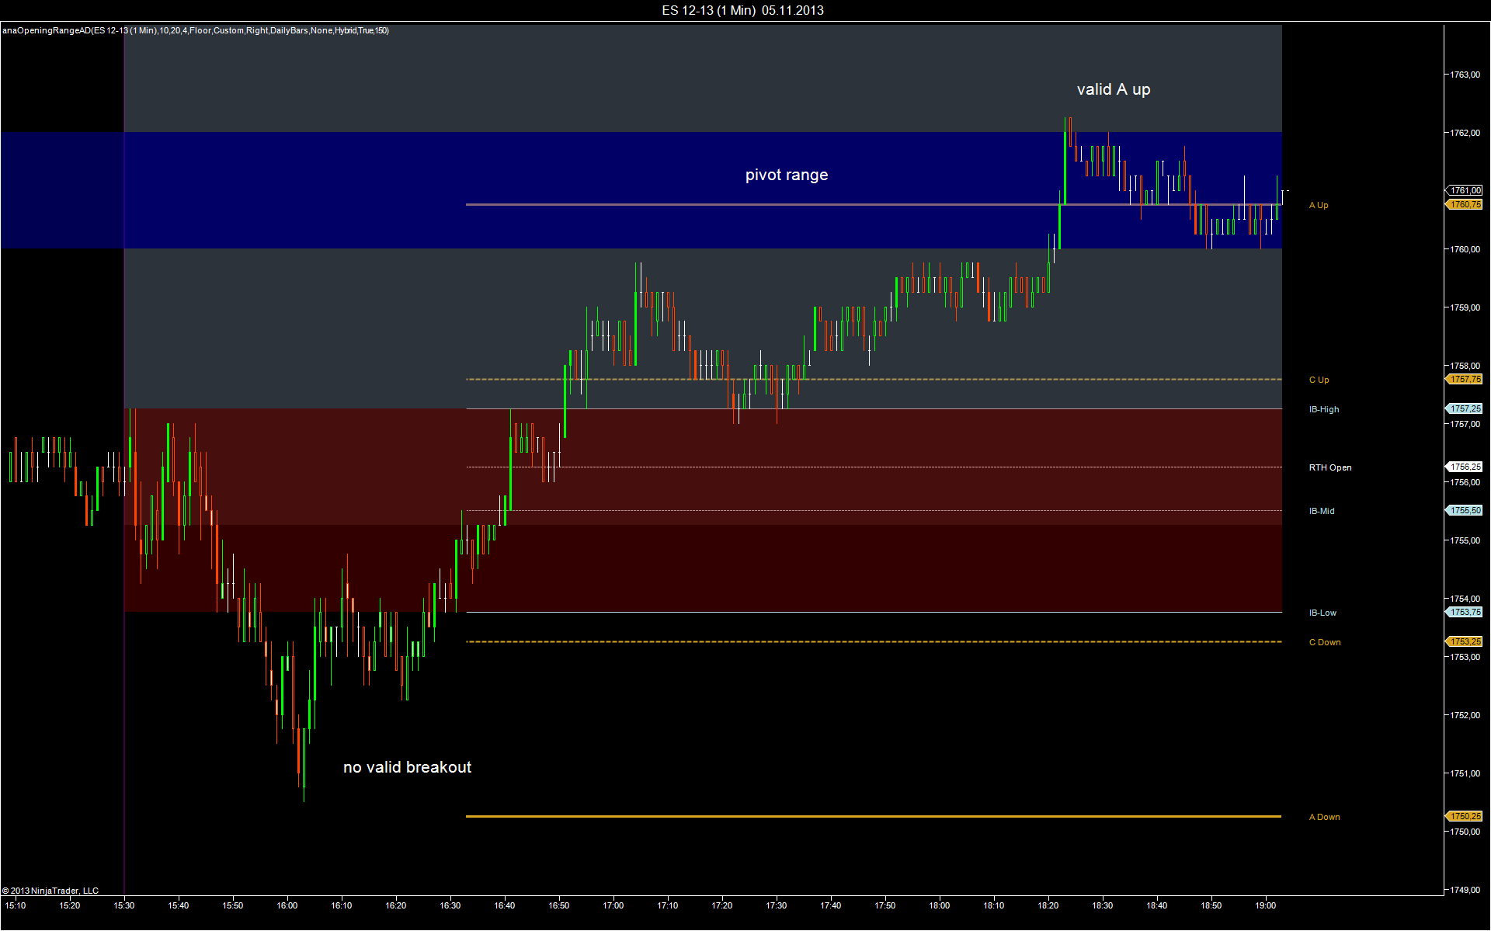1491x931 pixels.
Task: Click the orange 1760,75 price marker
Action: coord(1465,204)
